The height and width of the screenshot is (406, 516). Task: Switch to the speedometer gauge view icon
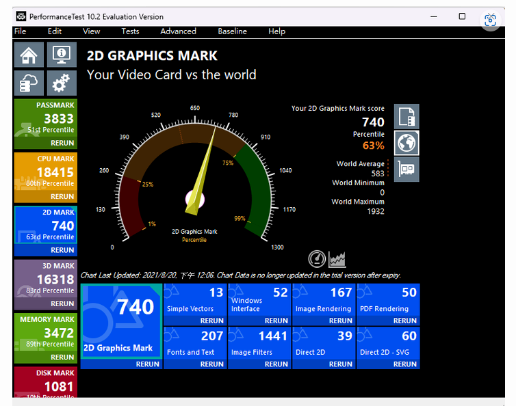tap(317, 259)
